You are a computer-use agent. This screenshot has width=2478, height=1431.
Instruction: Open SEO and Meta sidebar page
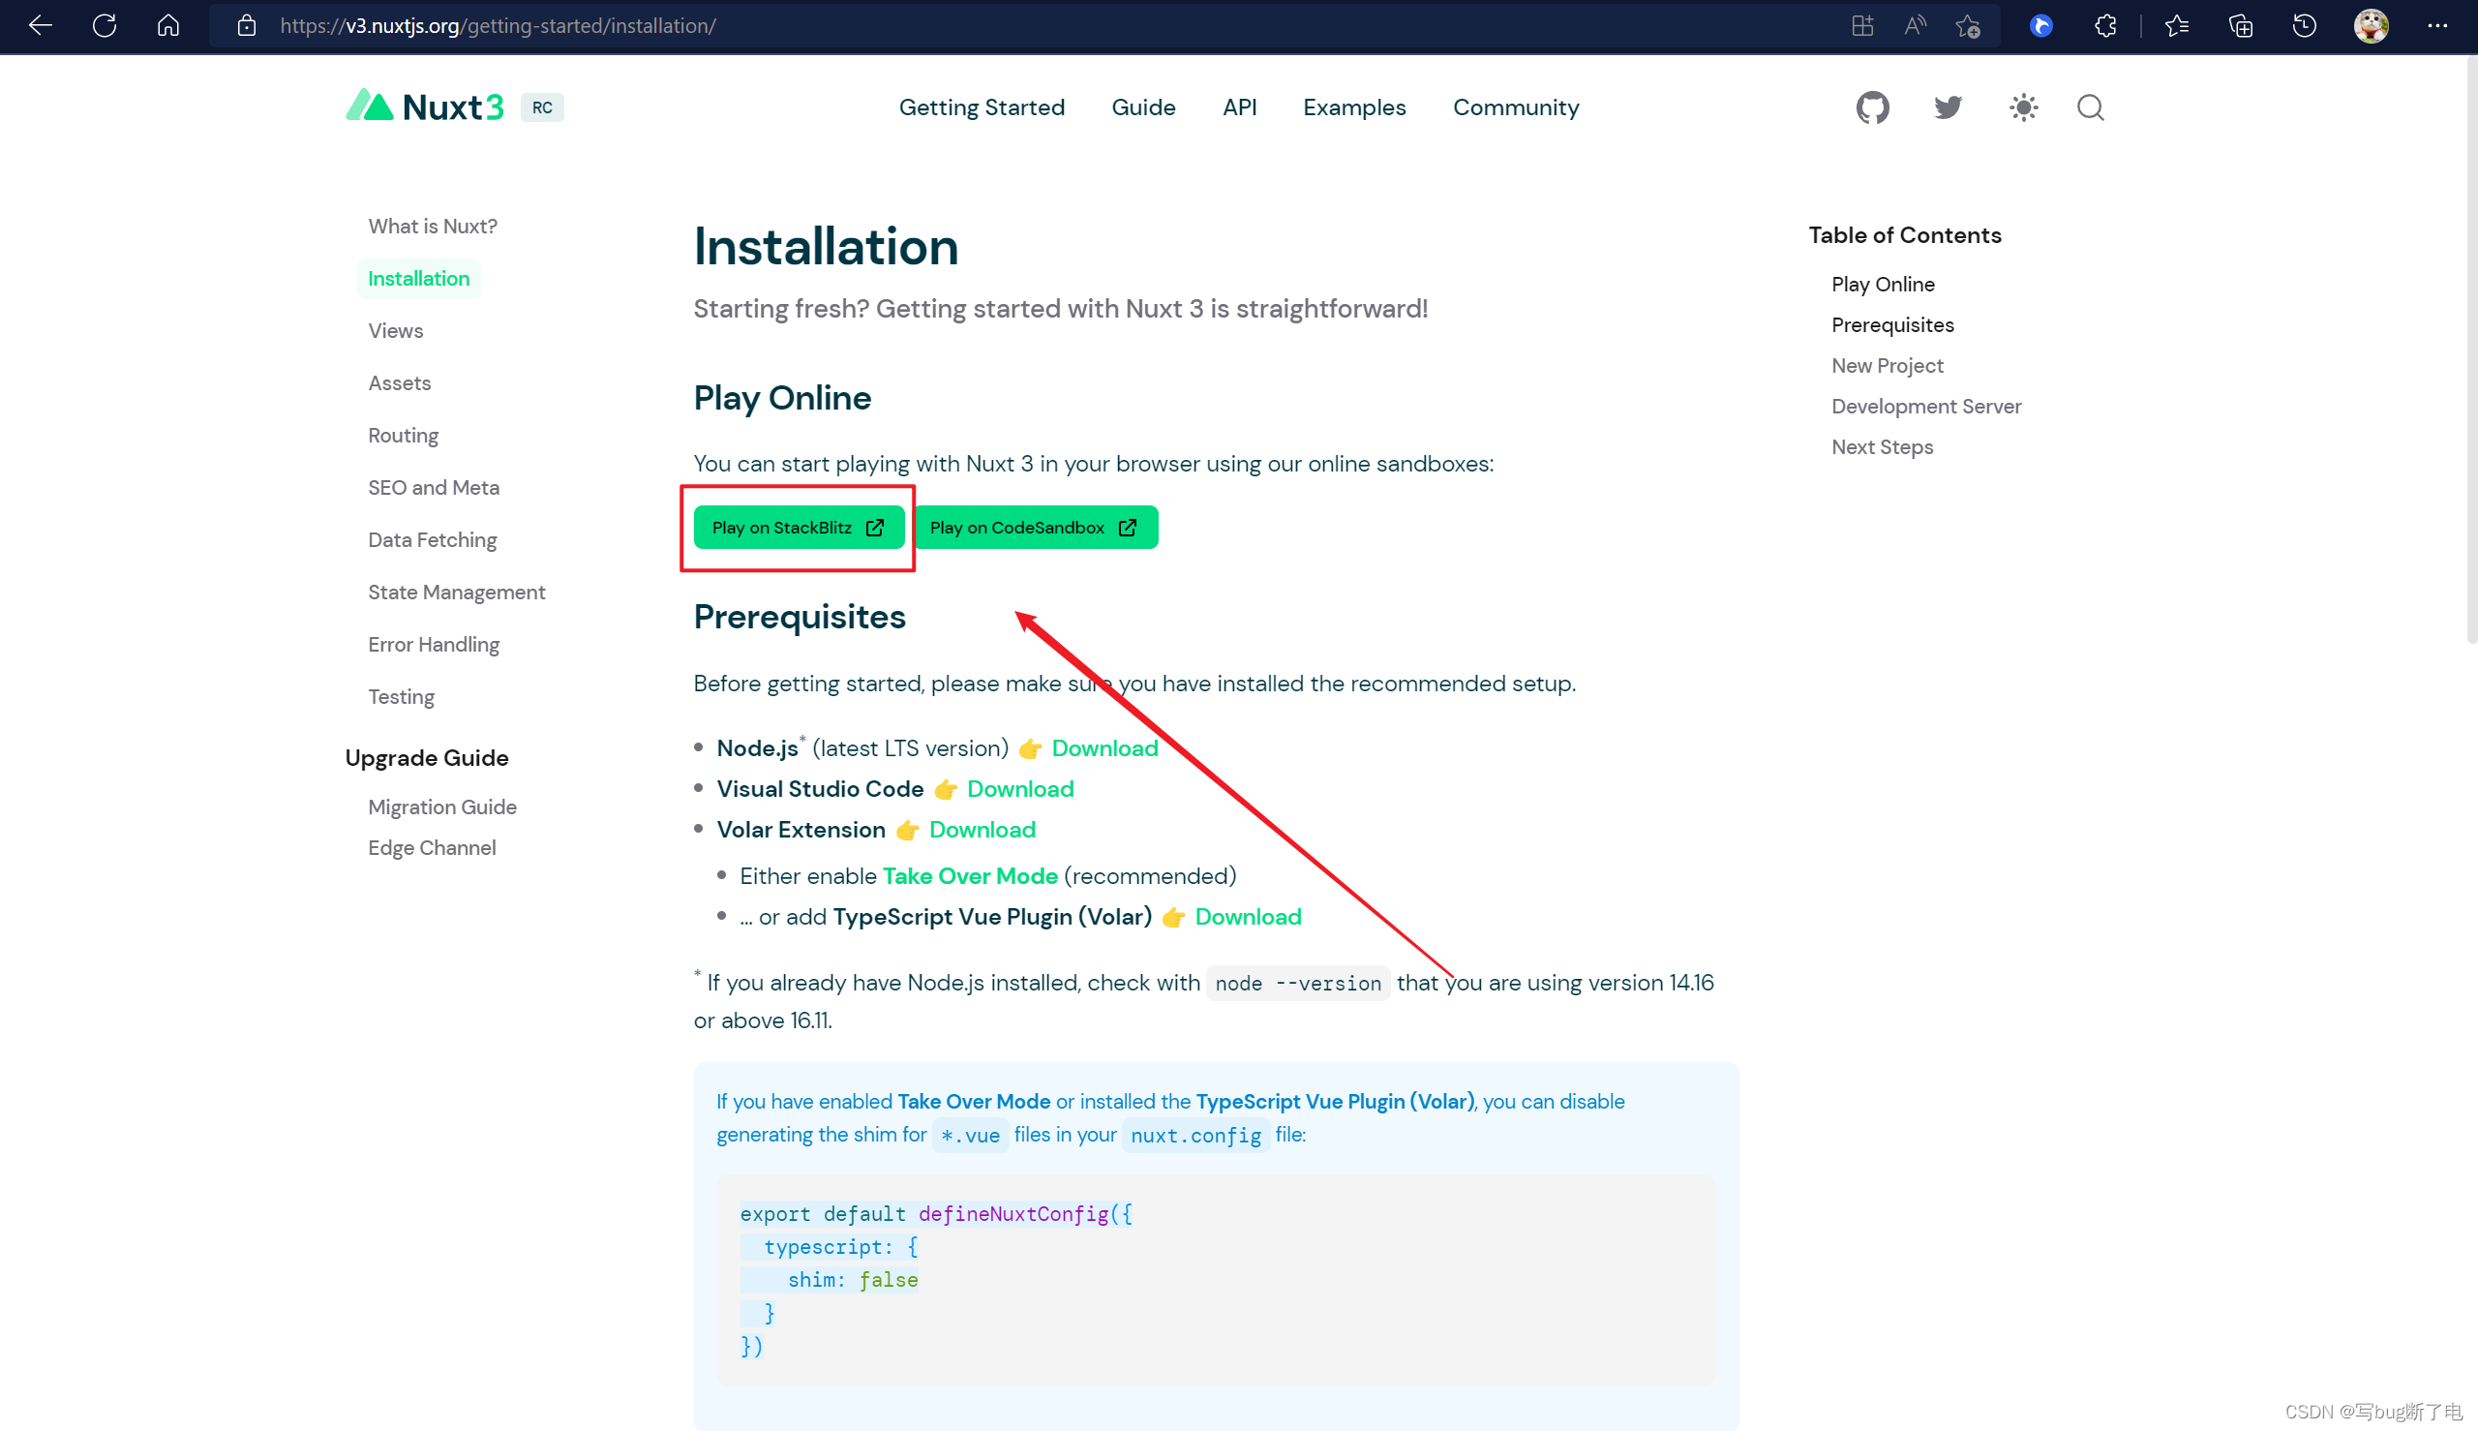click(x=434, y=486)
